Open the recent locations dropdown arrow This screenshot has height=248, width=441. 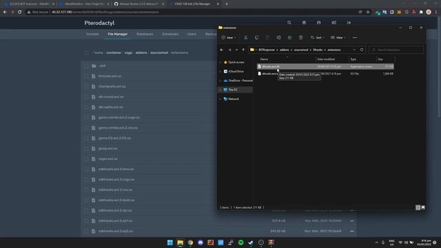236,50
